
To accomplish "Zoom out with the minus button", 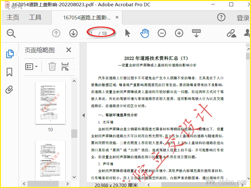I will (x=162, y=33).
